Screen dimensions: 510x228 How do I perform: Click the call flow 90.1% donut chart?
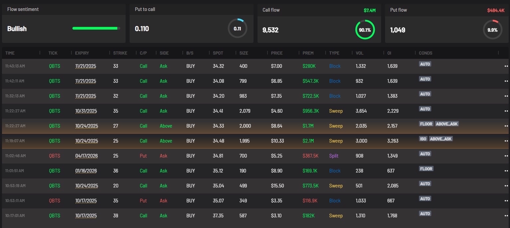pos(365,30)
